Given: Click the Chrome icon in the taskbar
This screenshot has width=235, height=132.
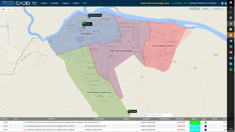Looking at the screenshot, I should 231,24.
